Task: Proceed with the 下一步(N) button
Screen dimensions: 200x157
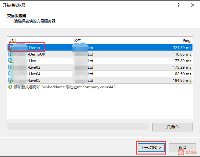Action: click(151, 147)
